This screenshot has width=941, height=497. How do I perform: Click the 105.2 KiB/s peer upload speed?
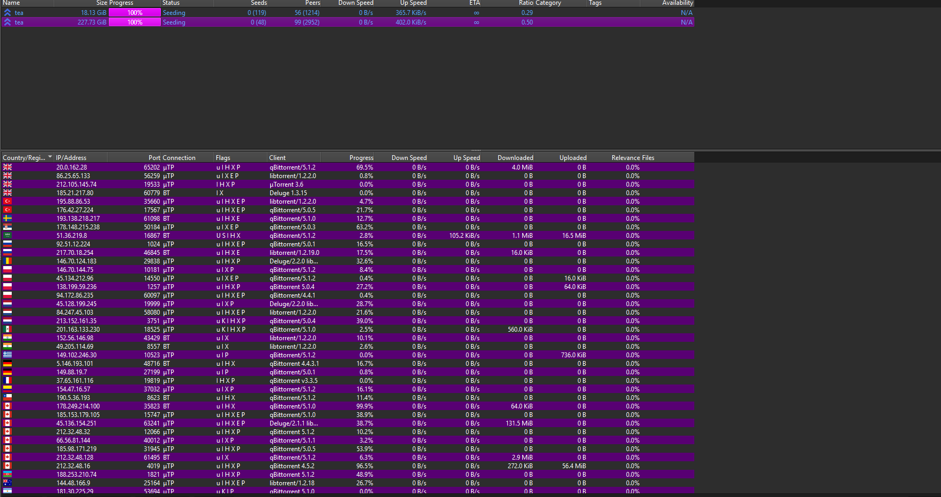coord(464,235)
